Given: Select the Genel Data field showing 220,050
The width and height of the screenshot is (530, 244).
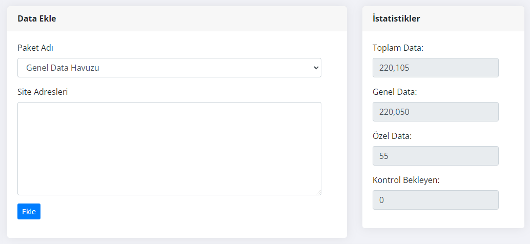Looking at the screenshot, I should (x=435, y=112).
